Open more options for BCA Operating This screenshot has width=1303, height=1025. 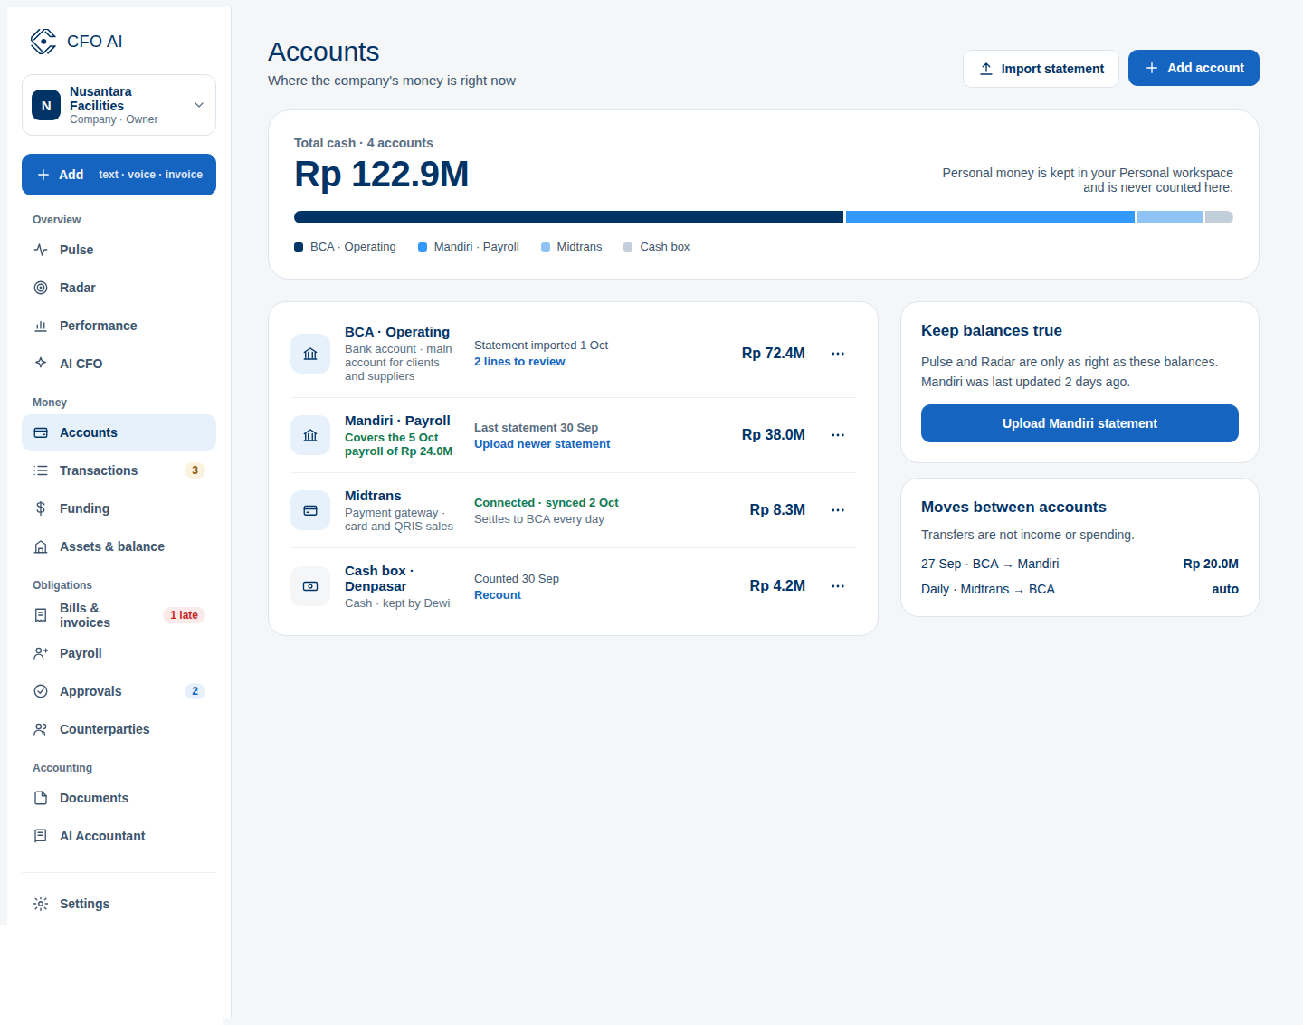pos(838,354)
